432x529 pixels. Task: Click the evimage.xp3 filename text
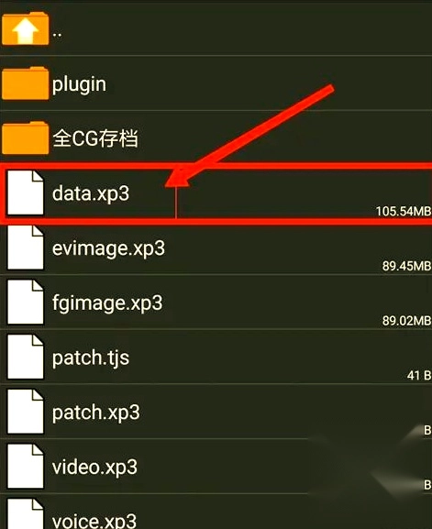(108, 248)
